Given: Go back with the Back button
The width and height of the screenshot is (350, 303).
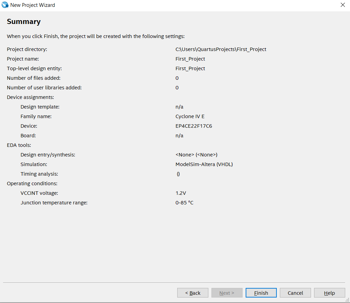Looking at the screenshot, I should coord(193,293).
